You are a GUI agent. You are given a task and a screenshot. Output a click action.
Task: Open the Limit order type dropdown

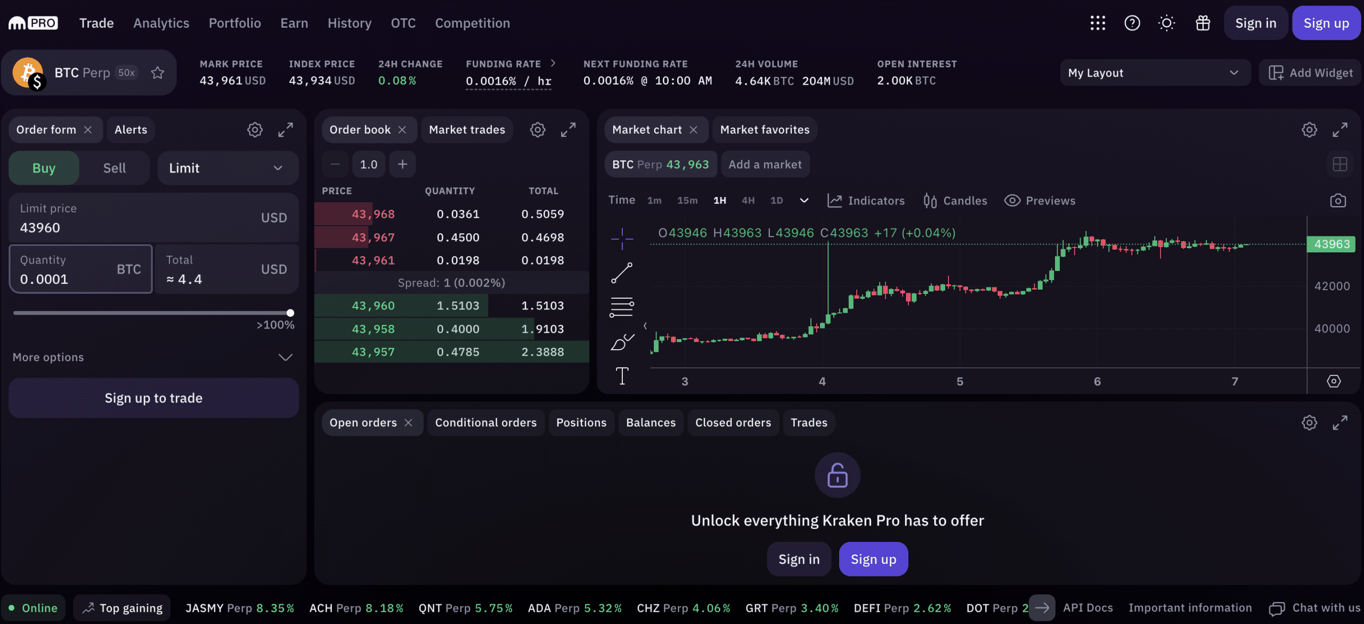228,168
